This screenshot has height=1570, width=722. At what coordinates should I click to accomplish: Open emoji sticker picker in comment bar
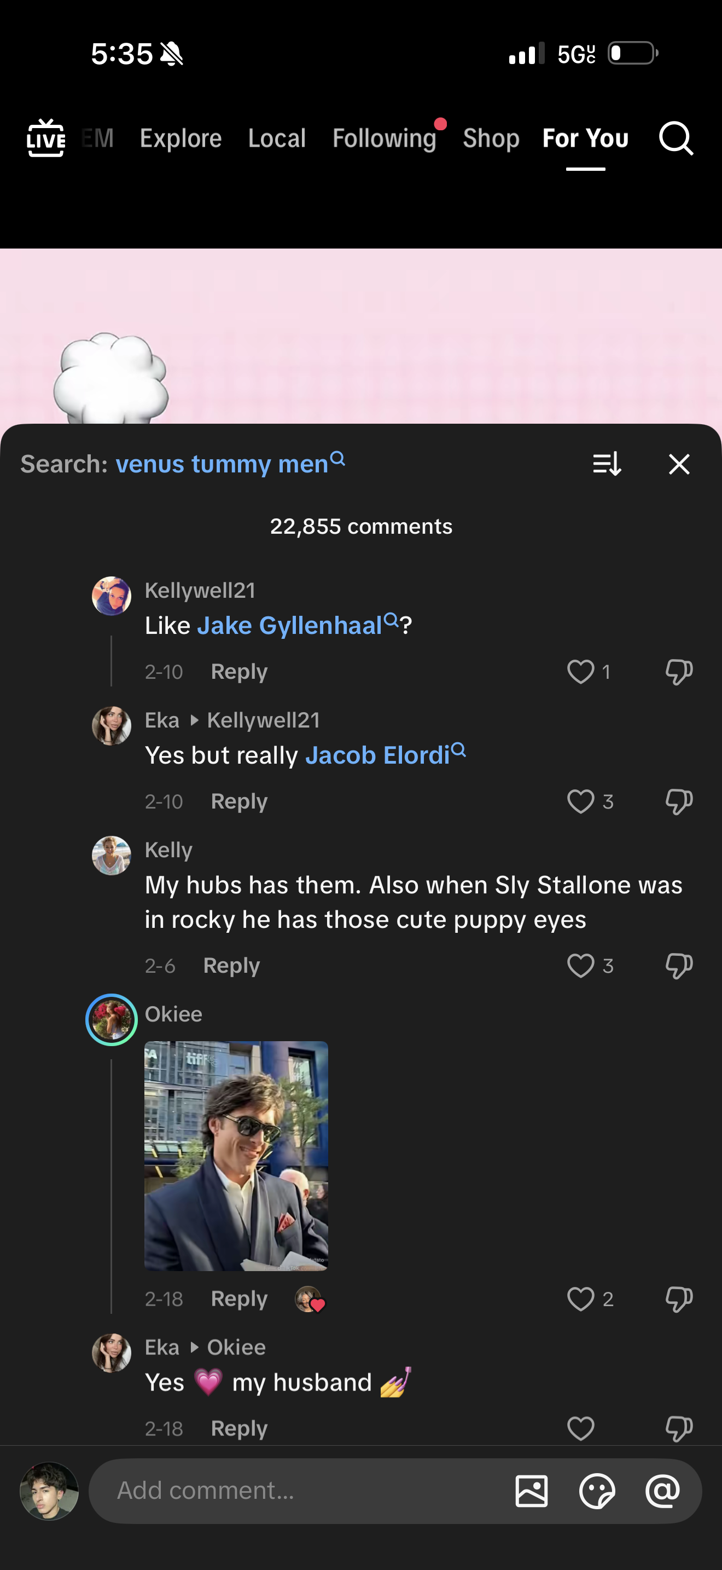click(x=597, y=1491)
